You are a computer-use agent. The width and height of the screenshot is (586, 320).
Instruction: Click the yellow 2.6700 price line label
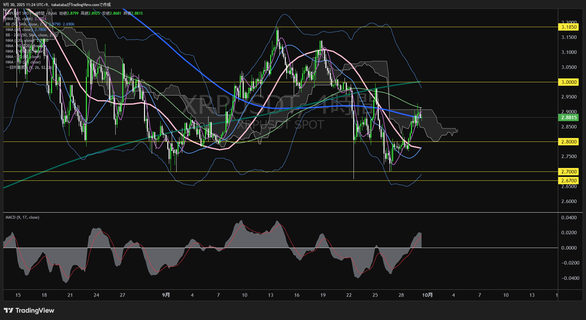coord(569,181)
